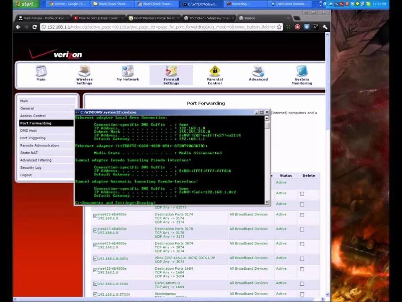Click the checkmark V extension icon

(x=316, y=27)
